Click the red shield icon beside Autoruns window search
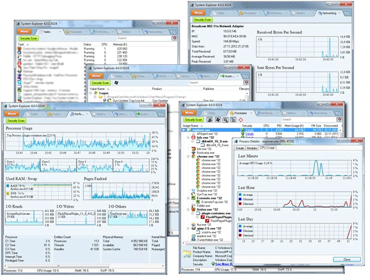The image size is (370, 280). point(246,83)
